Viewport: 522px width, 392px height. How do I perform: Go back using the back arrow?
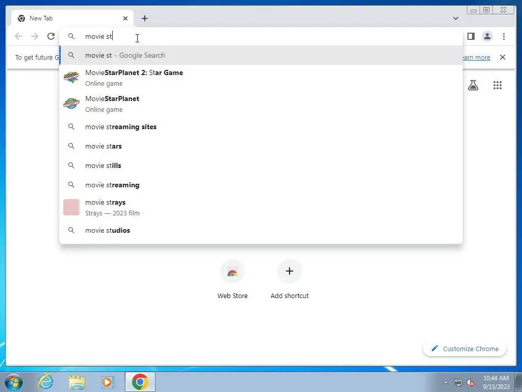18,36
